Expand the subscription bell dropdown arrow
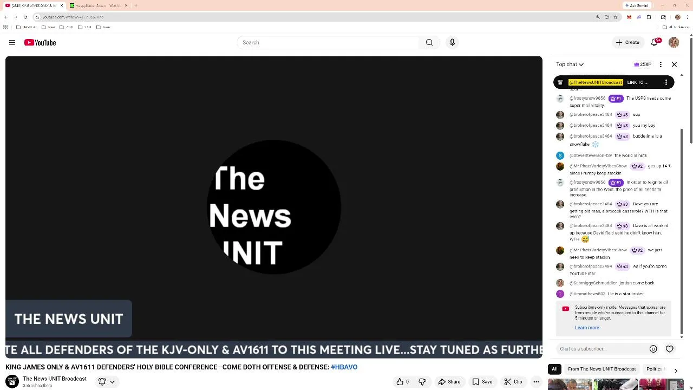The height and width of the screenshot is (390, 693). click(112, 382)
